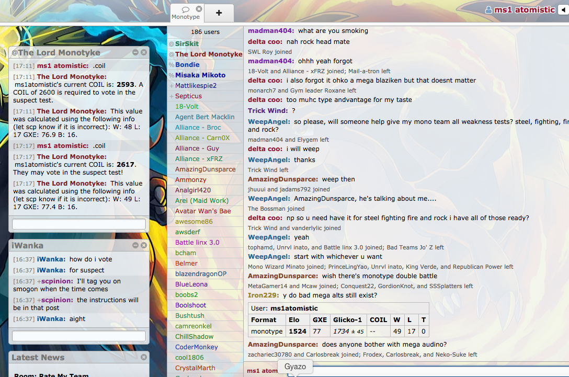Viewport: 569px width, 377px height.
Task: Click scpinion name in 'I'll tag you' message
Action: click(56, 281)
